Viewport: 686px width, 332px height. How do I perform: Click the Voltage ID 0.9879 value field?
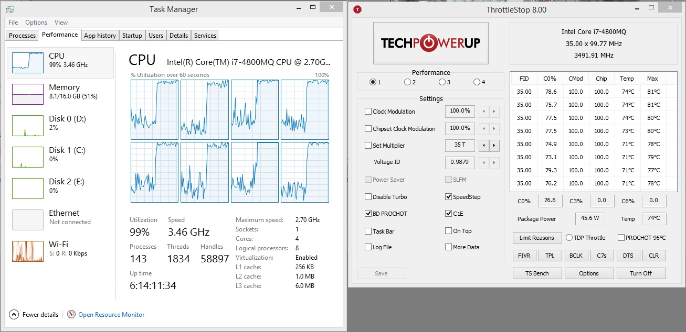coord(460,162)
